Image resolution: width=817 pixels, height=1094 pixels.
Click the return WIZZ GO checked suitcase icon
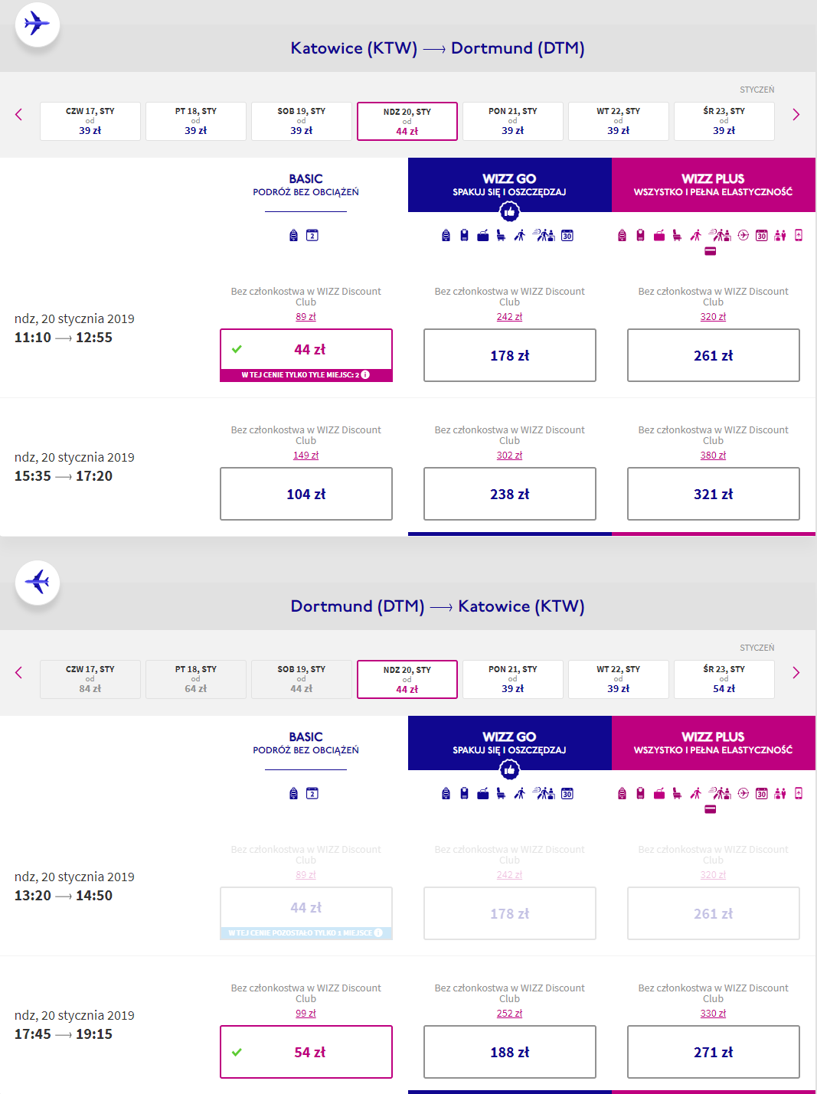pyautogui.click(x=482, y=794)
